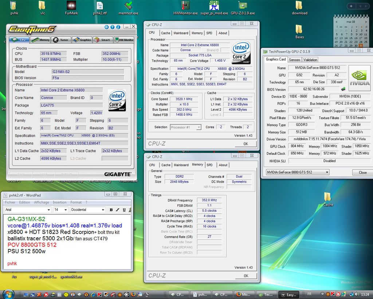Open the Fichier menu in WordPad
This screenshot has height=299, width=373.
pos(10,202)
